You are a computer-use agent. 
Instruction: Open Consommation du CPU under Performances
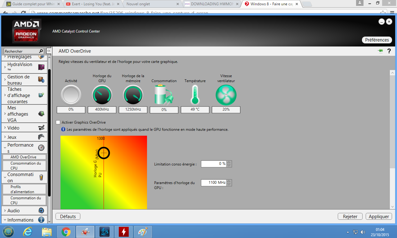coord(24,165)
